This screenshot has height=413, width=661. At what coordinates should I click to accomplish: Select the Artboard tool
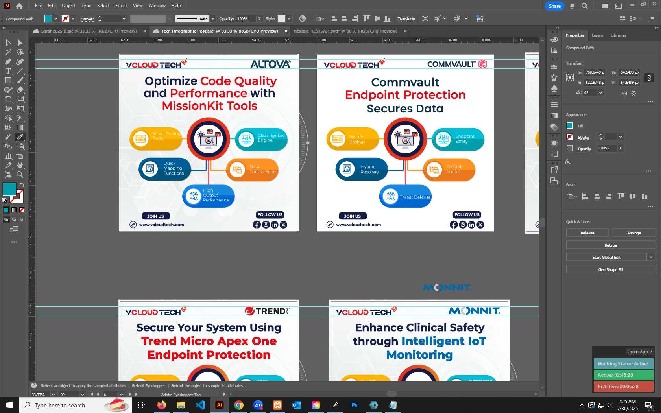20,156
